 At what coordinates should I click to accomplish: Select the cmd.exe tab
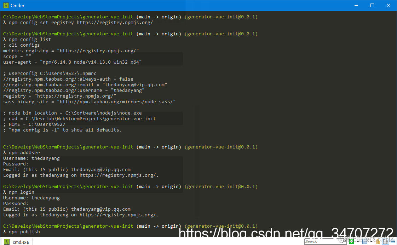[x=17, y=242]
